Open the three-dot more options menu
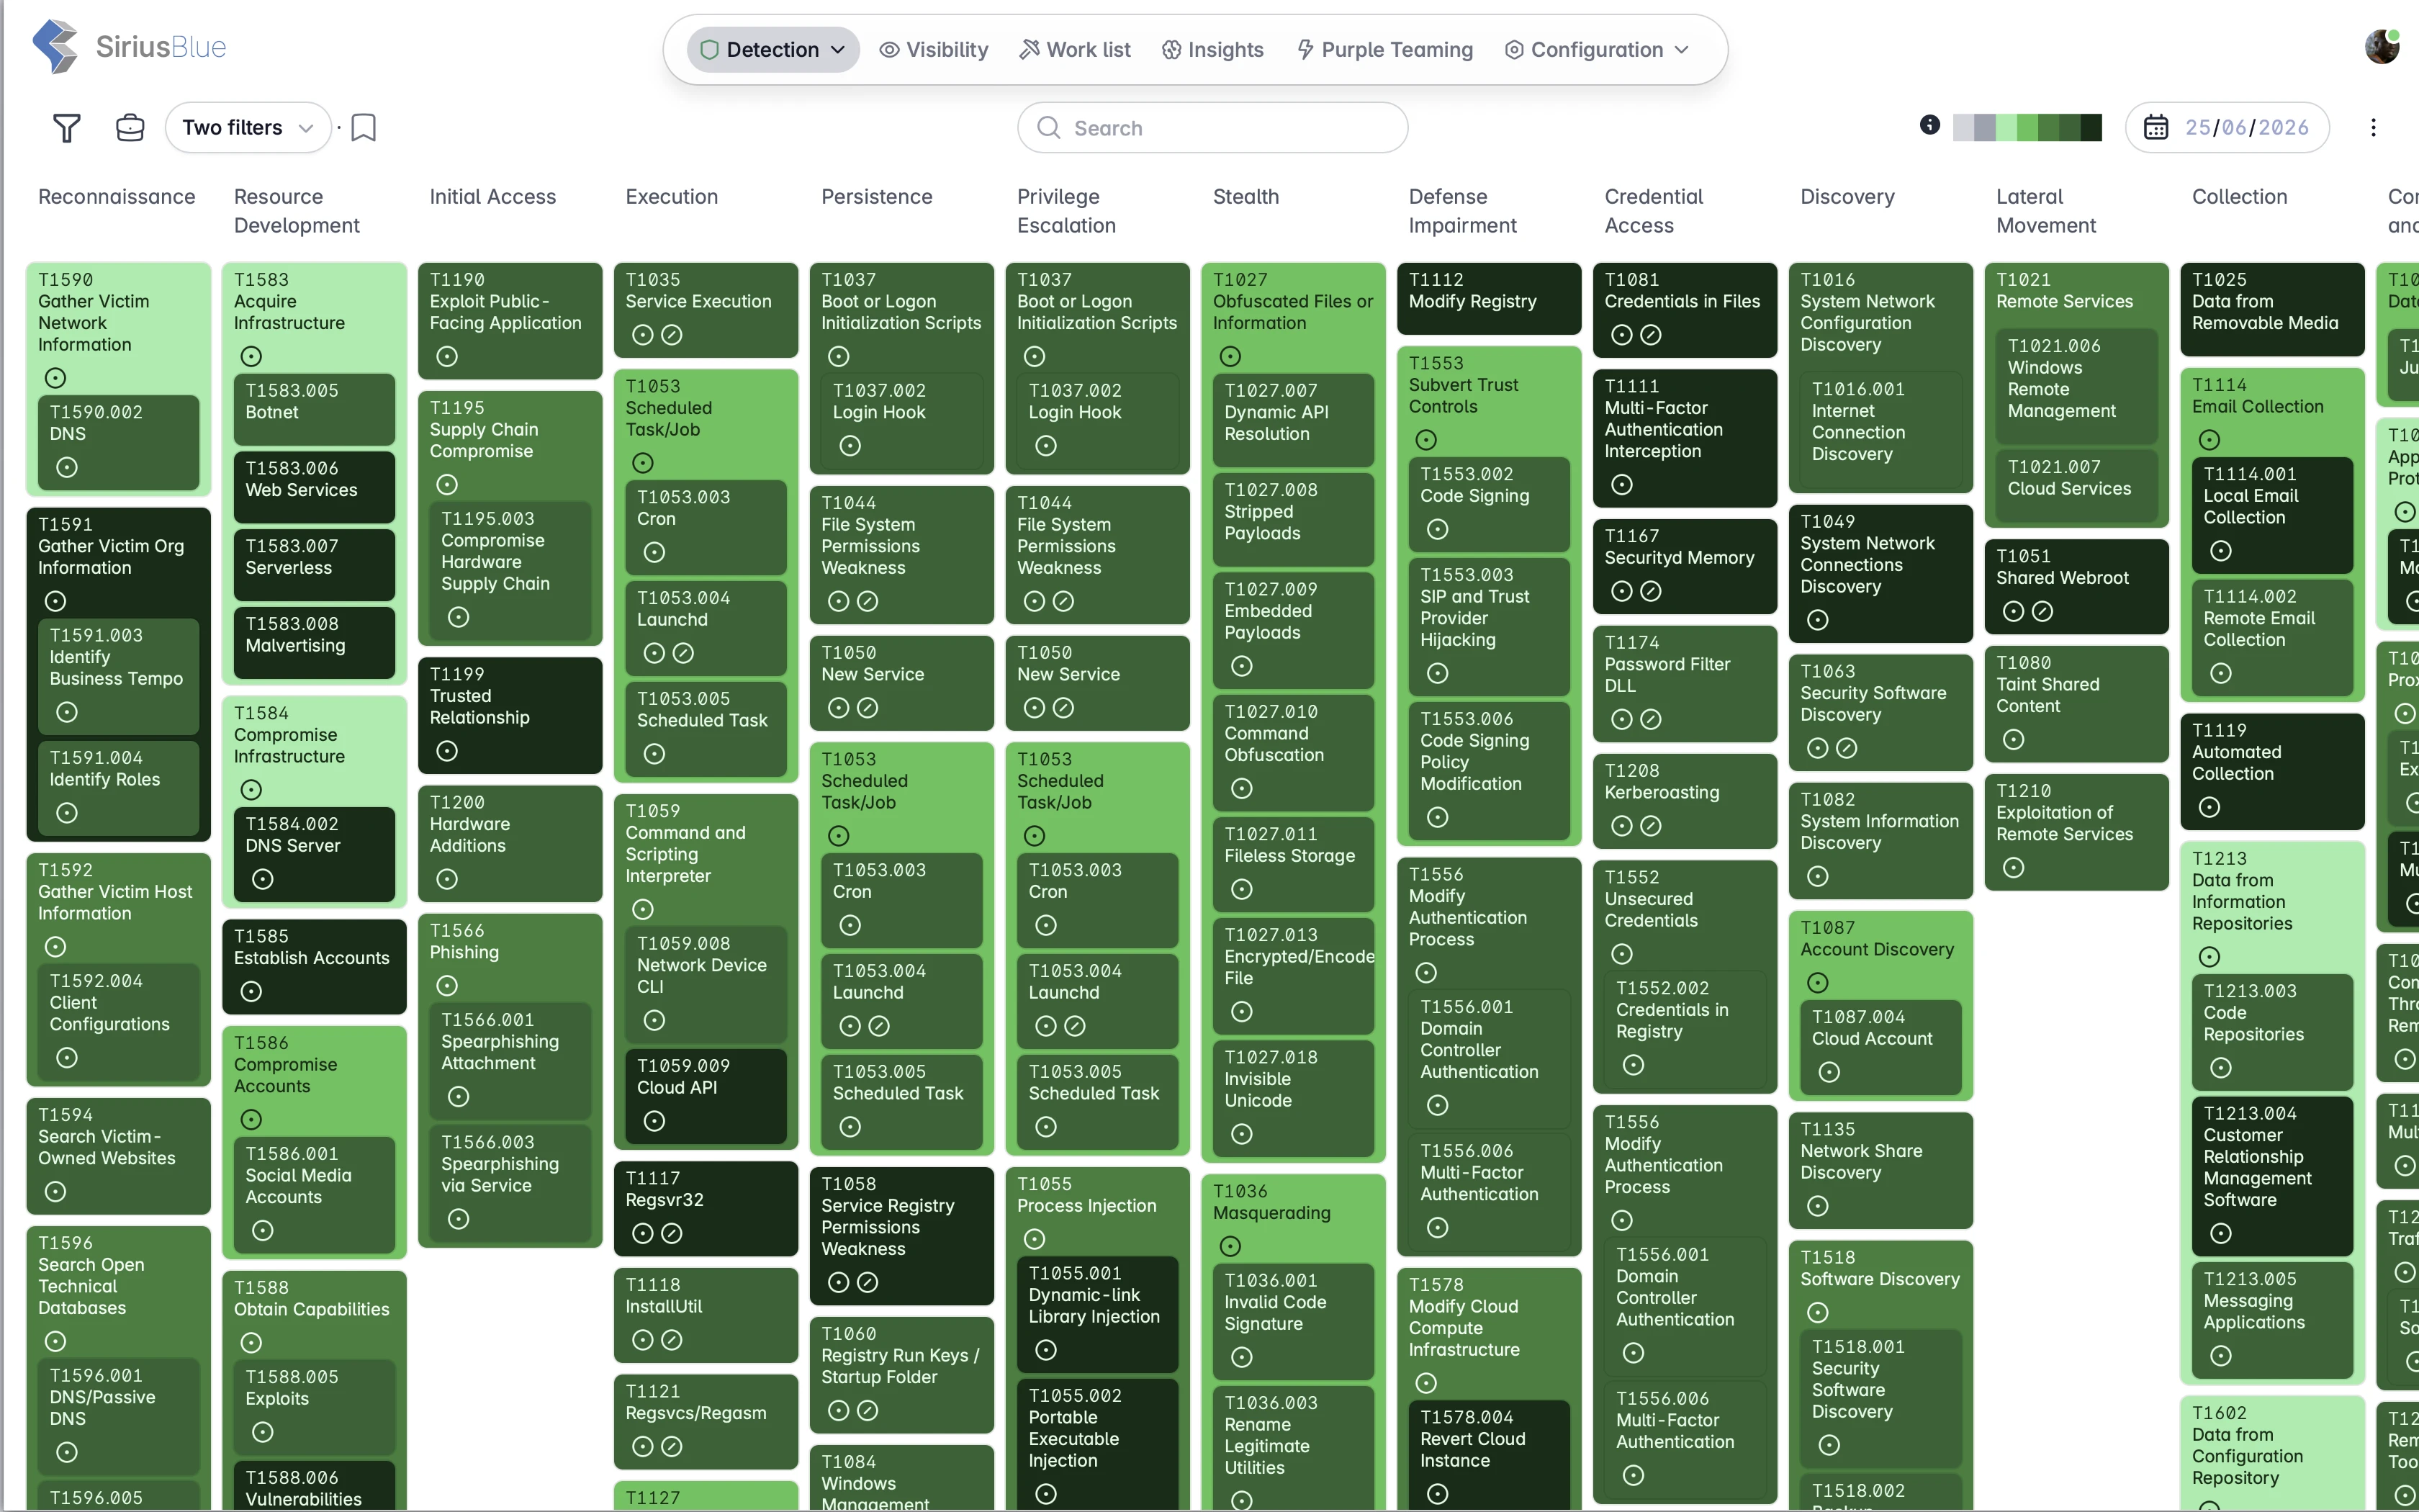The width and height of the screenshot is (2419, 1512). coord(2373,128)
